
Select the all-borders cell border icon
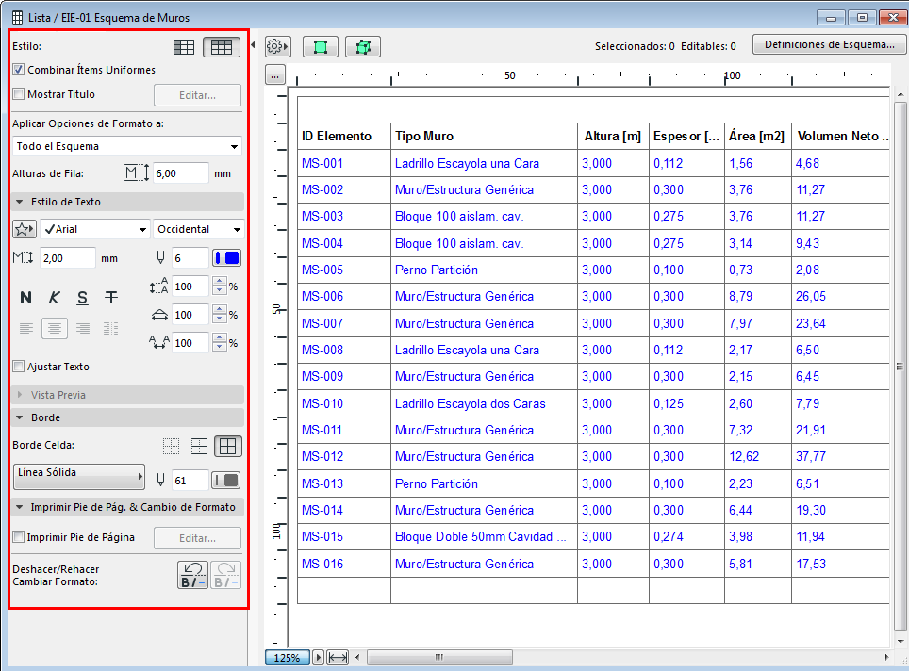point(227,446)
